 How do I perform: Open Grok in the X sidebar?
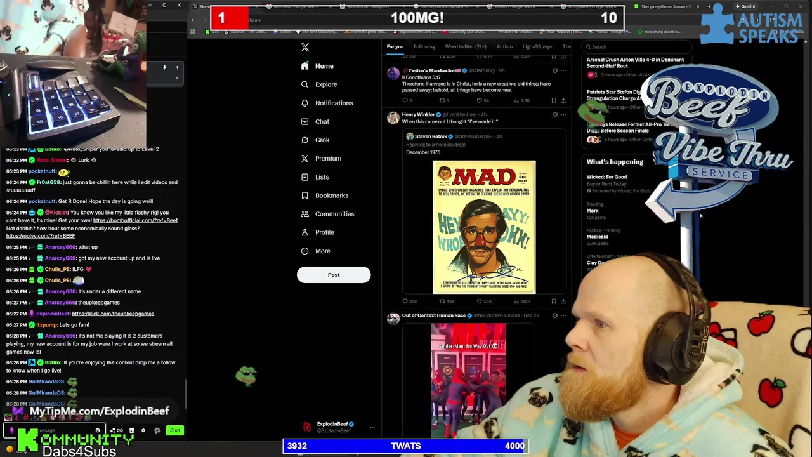pos(315,140)
